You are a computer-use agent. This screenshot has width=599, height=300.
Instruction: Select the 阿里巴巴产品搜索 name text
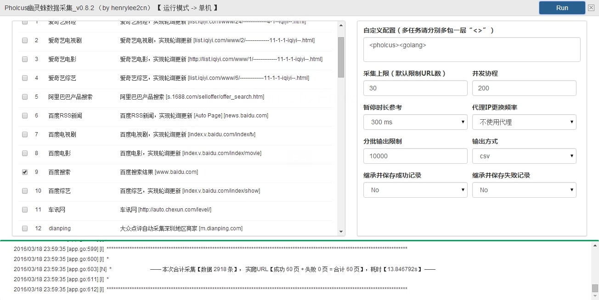(x=70, y=97)
